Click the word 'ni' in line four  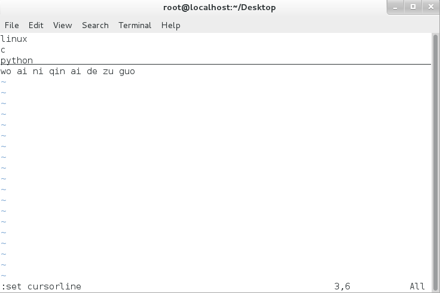[38, 71]
